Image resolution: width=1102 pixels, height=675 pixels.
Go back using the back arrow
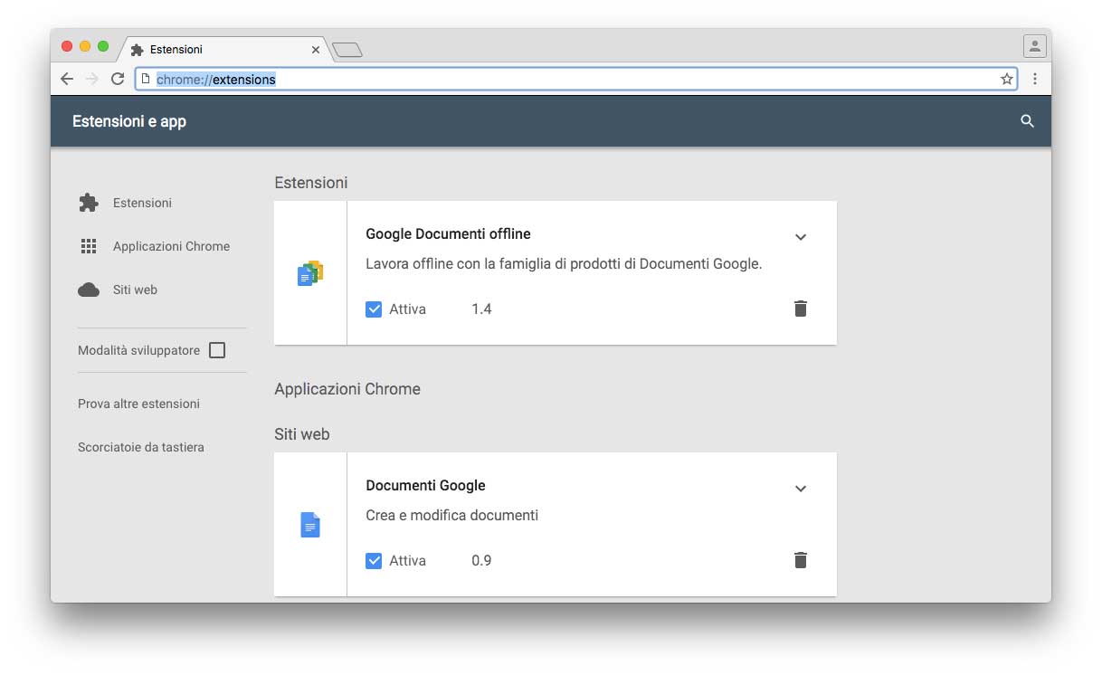67,79
